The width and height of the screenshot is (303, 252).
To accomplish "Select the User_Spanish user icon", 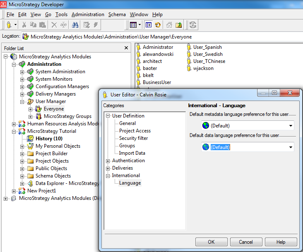I will (x=189, y=47).
